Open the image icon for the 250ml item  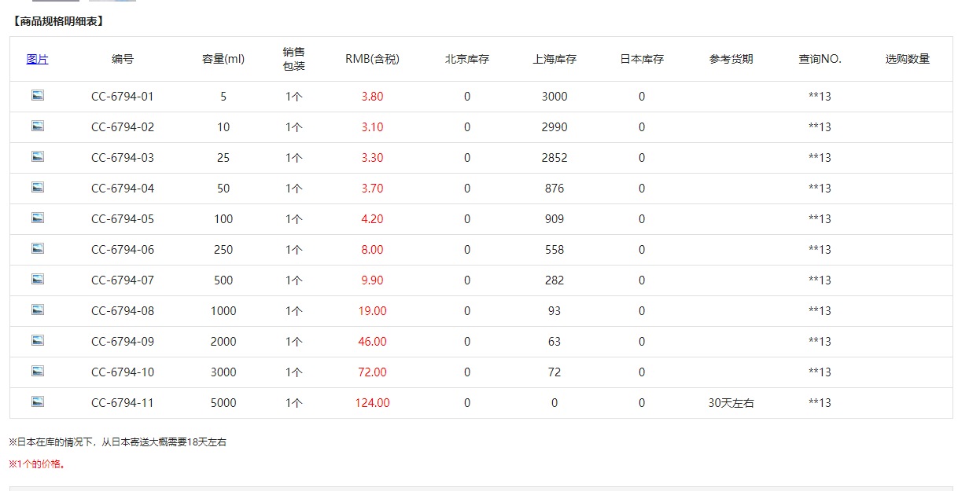[x=38, y=249]
